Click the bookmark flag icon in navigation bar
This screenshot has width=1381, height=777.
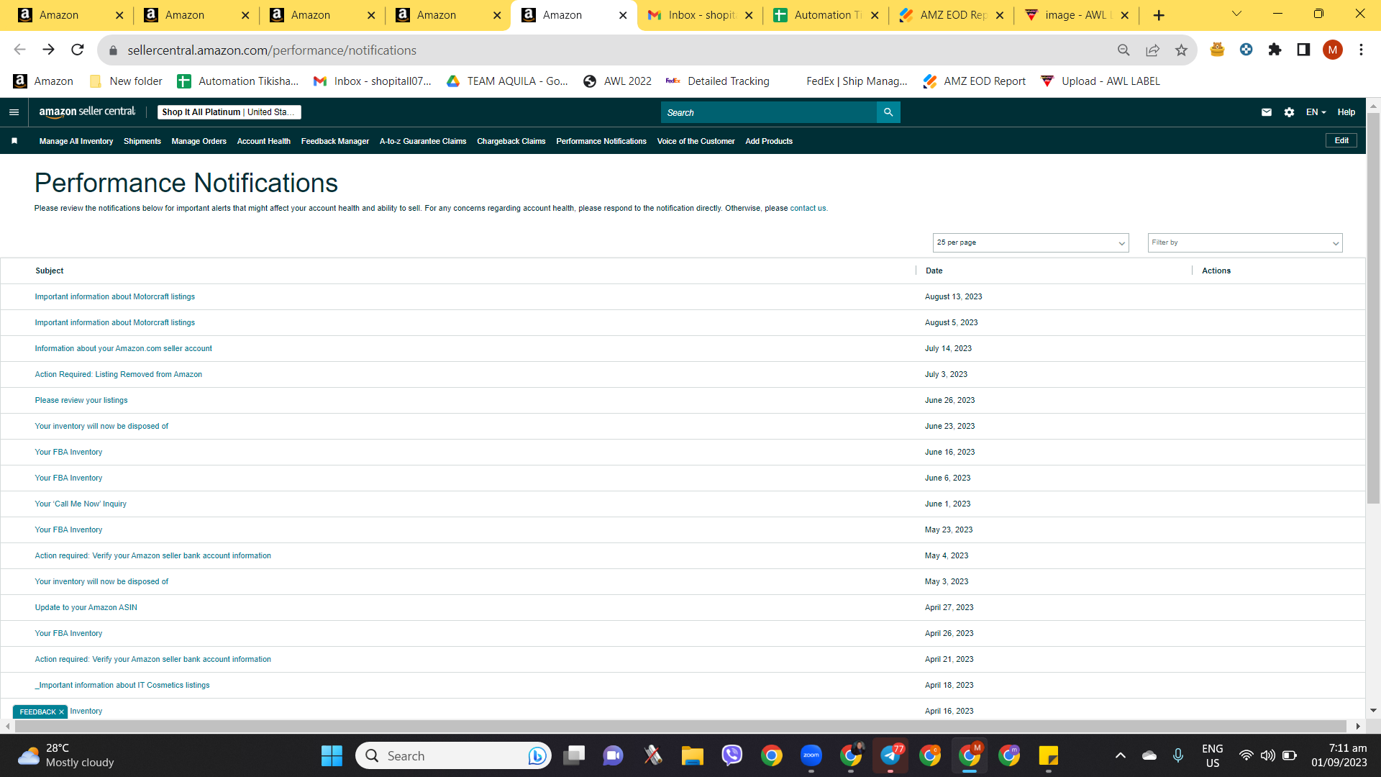pyautogui.click(x=14, y=141)
